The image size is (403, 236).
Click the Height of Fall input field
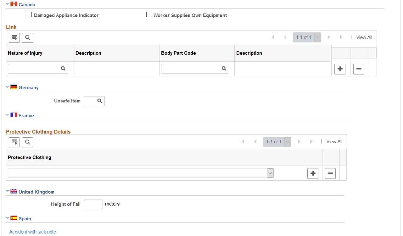coord(93,204)
